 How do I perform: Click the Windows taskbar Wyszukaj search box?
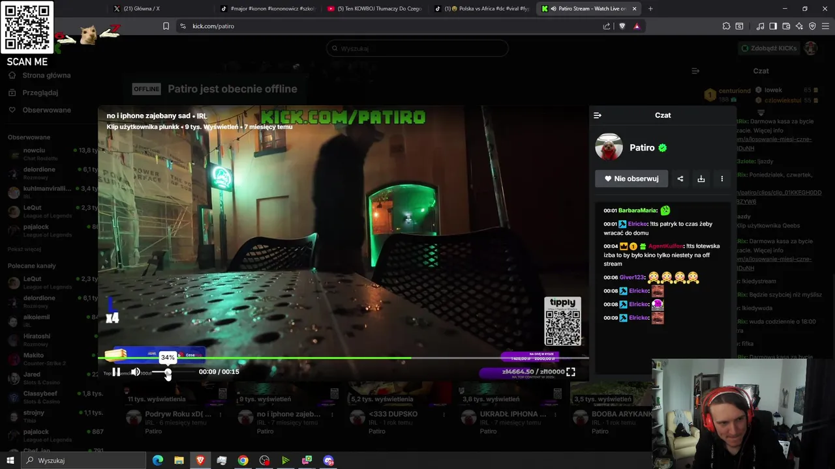[x=83, y=461]
